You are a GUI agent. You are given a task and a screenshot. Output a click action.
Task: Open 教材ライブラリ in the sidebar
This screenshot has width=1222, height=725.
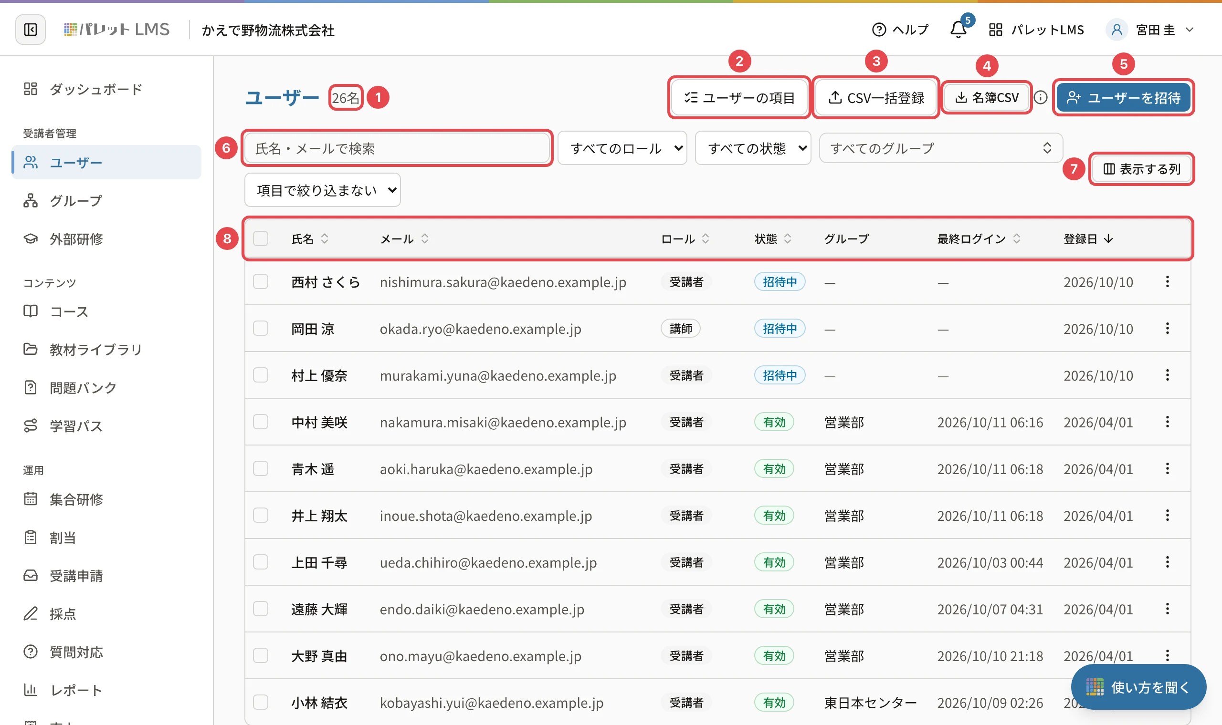coord(106,350)
